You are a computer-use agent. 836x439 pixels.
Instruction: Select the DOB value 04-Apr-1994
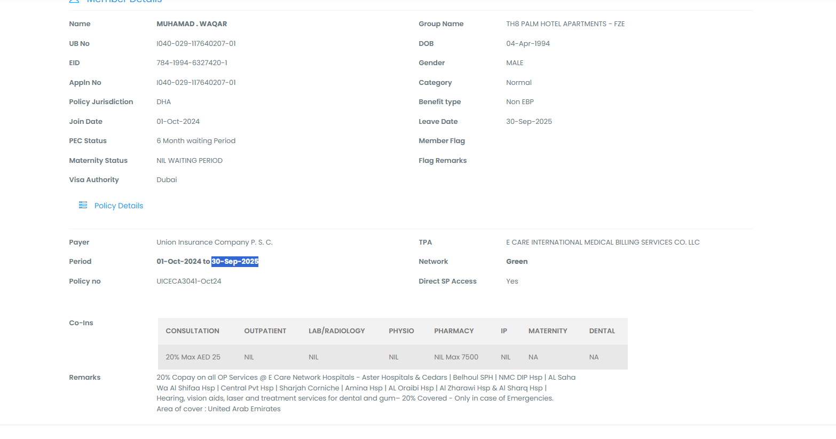(x=528, y=44)
